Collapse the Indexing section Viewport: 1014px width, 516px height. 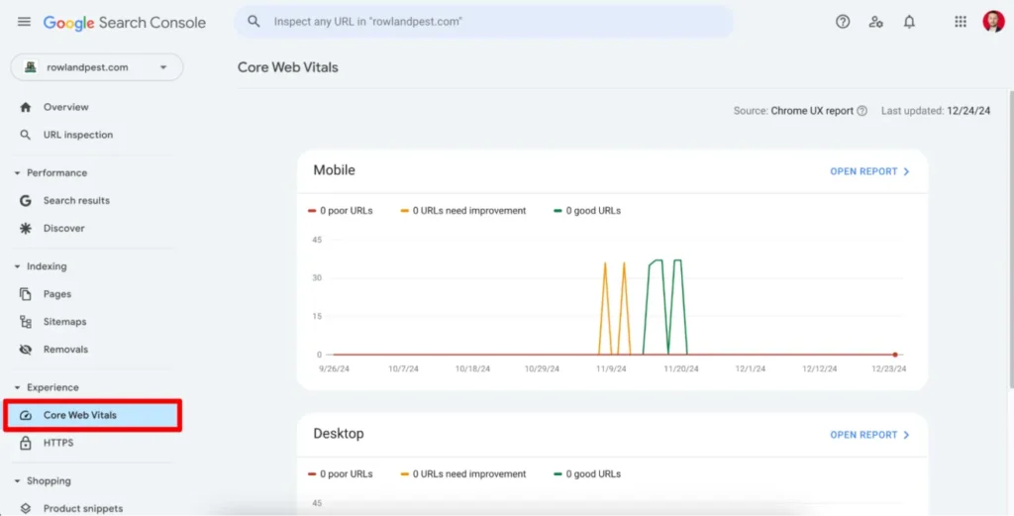coord(18,266)
